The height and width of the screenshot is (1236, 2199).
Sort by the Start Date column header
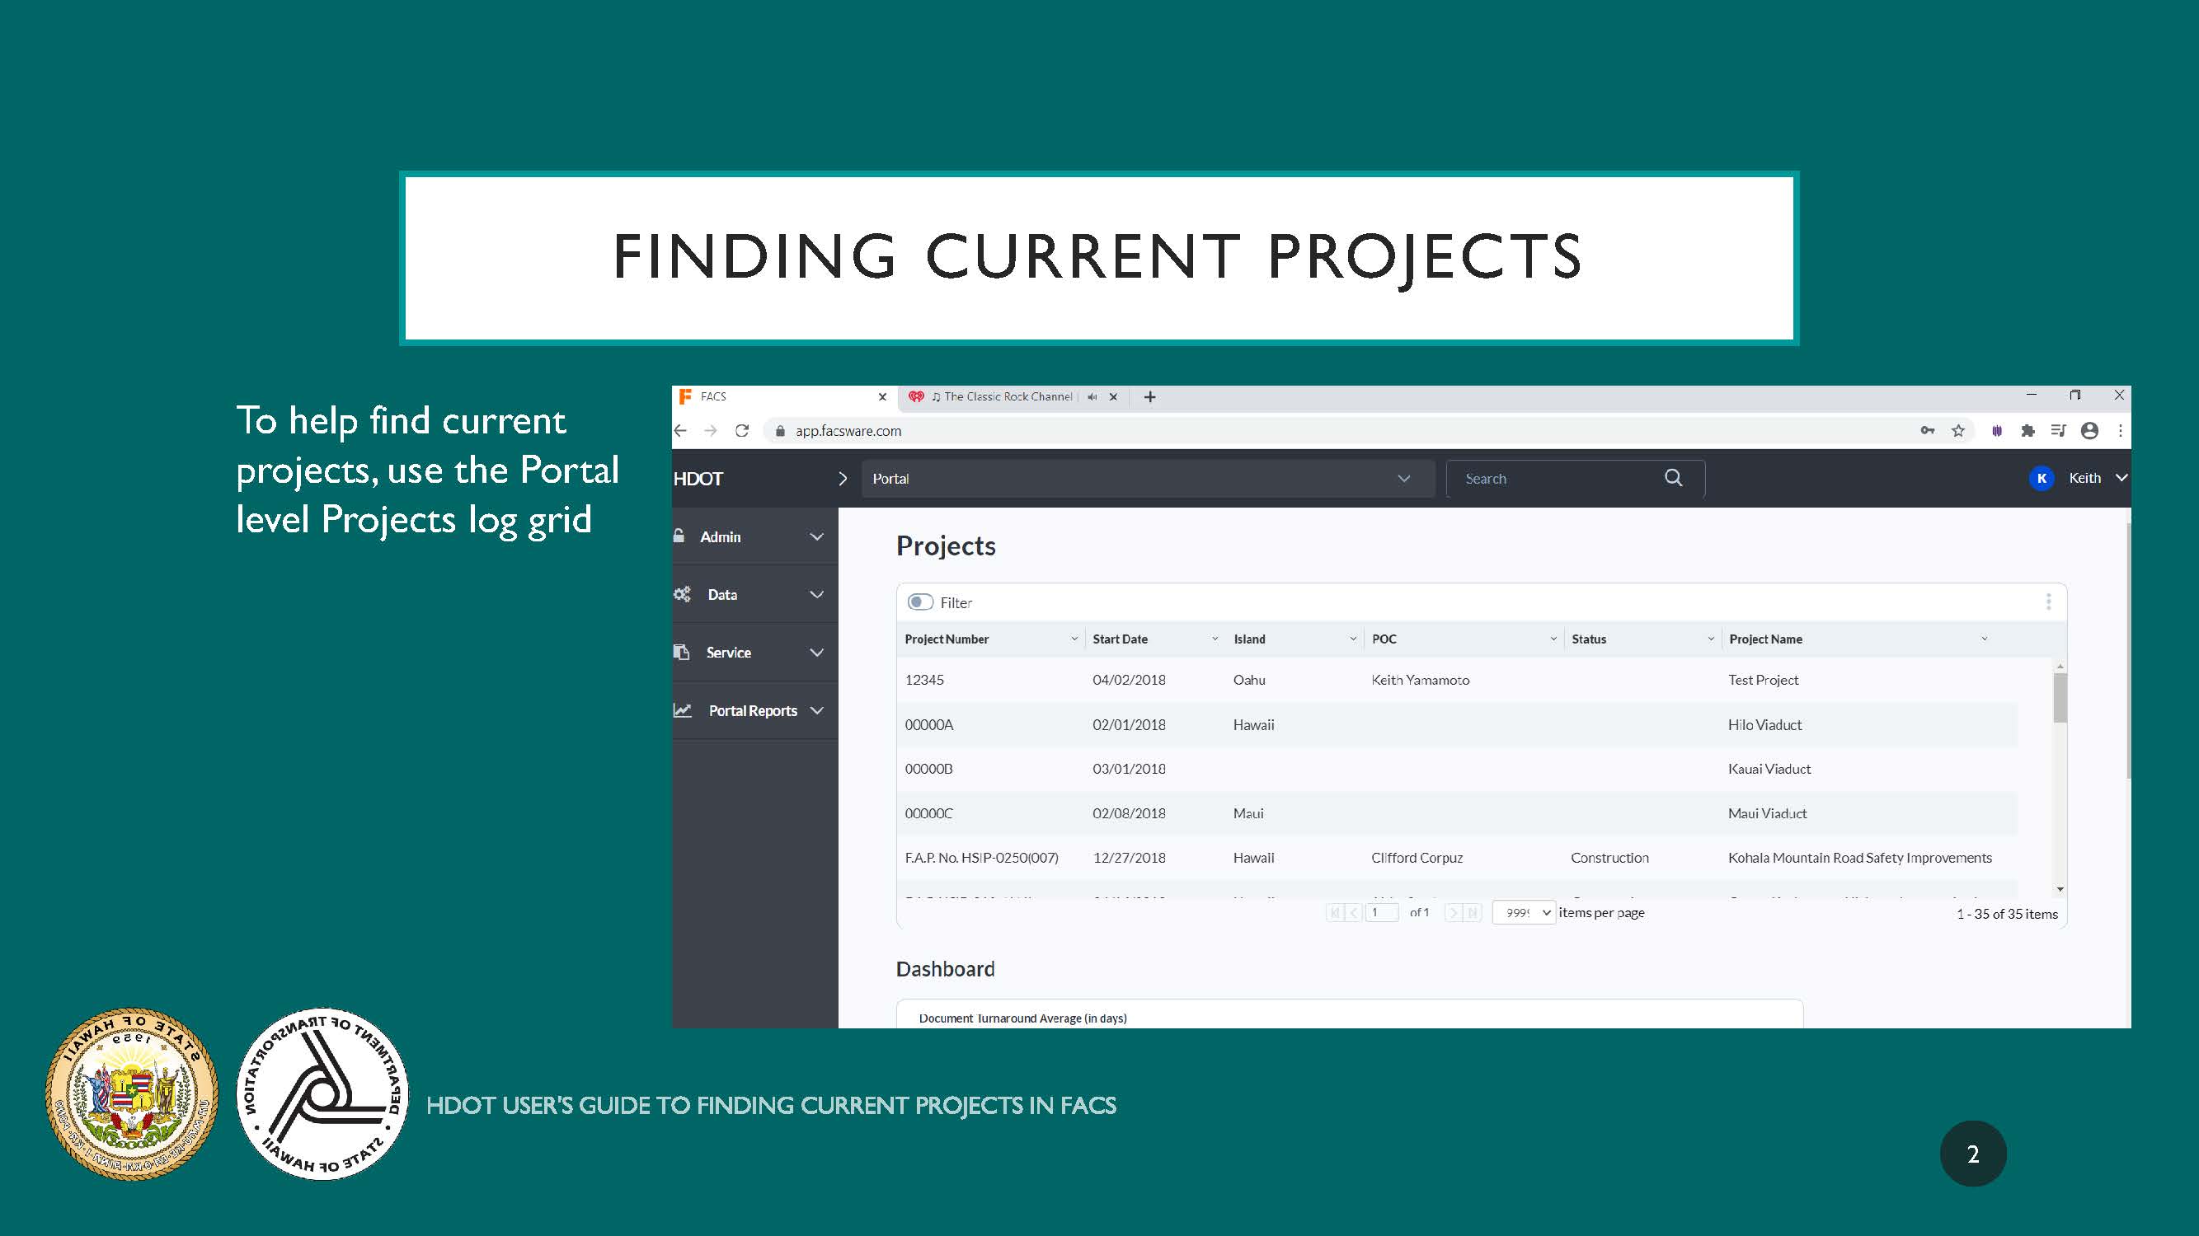click(x=1120, y=639)
